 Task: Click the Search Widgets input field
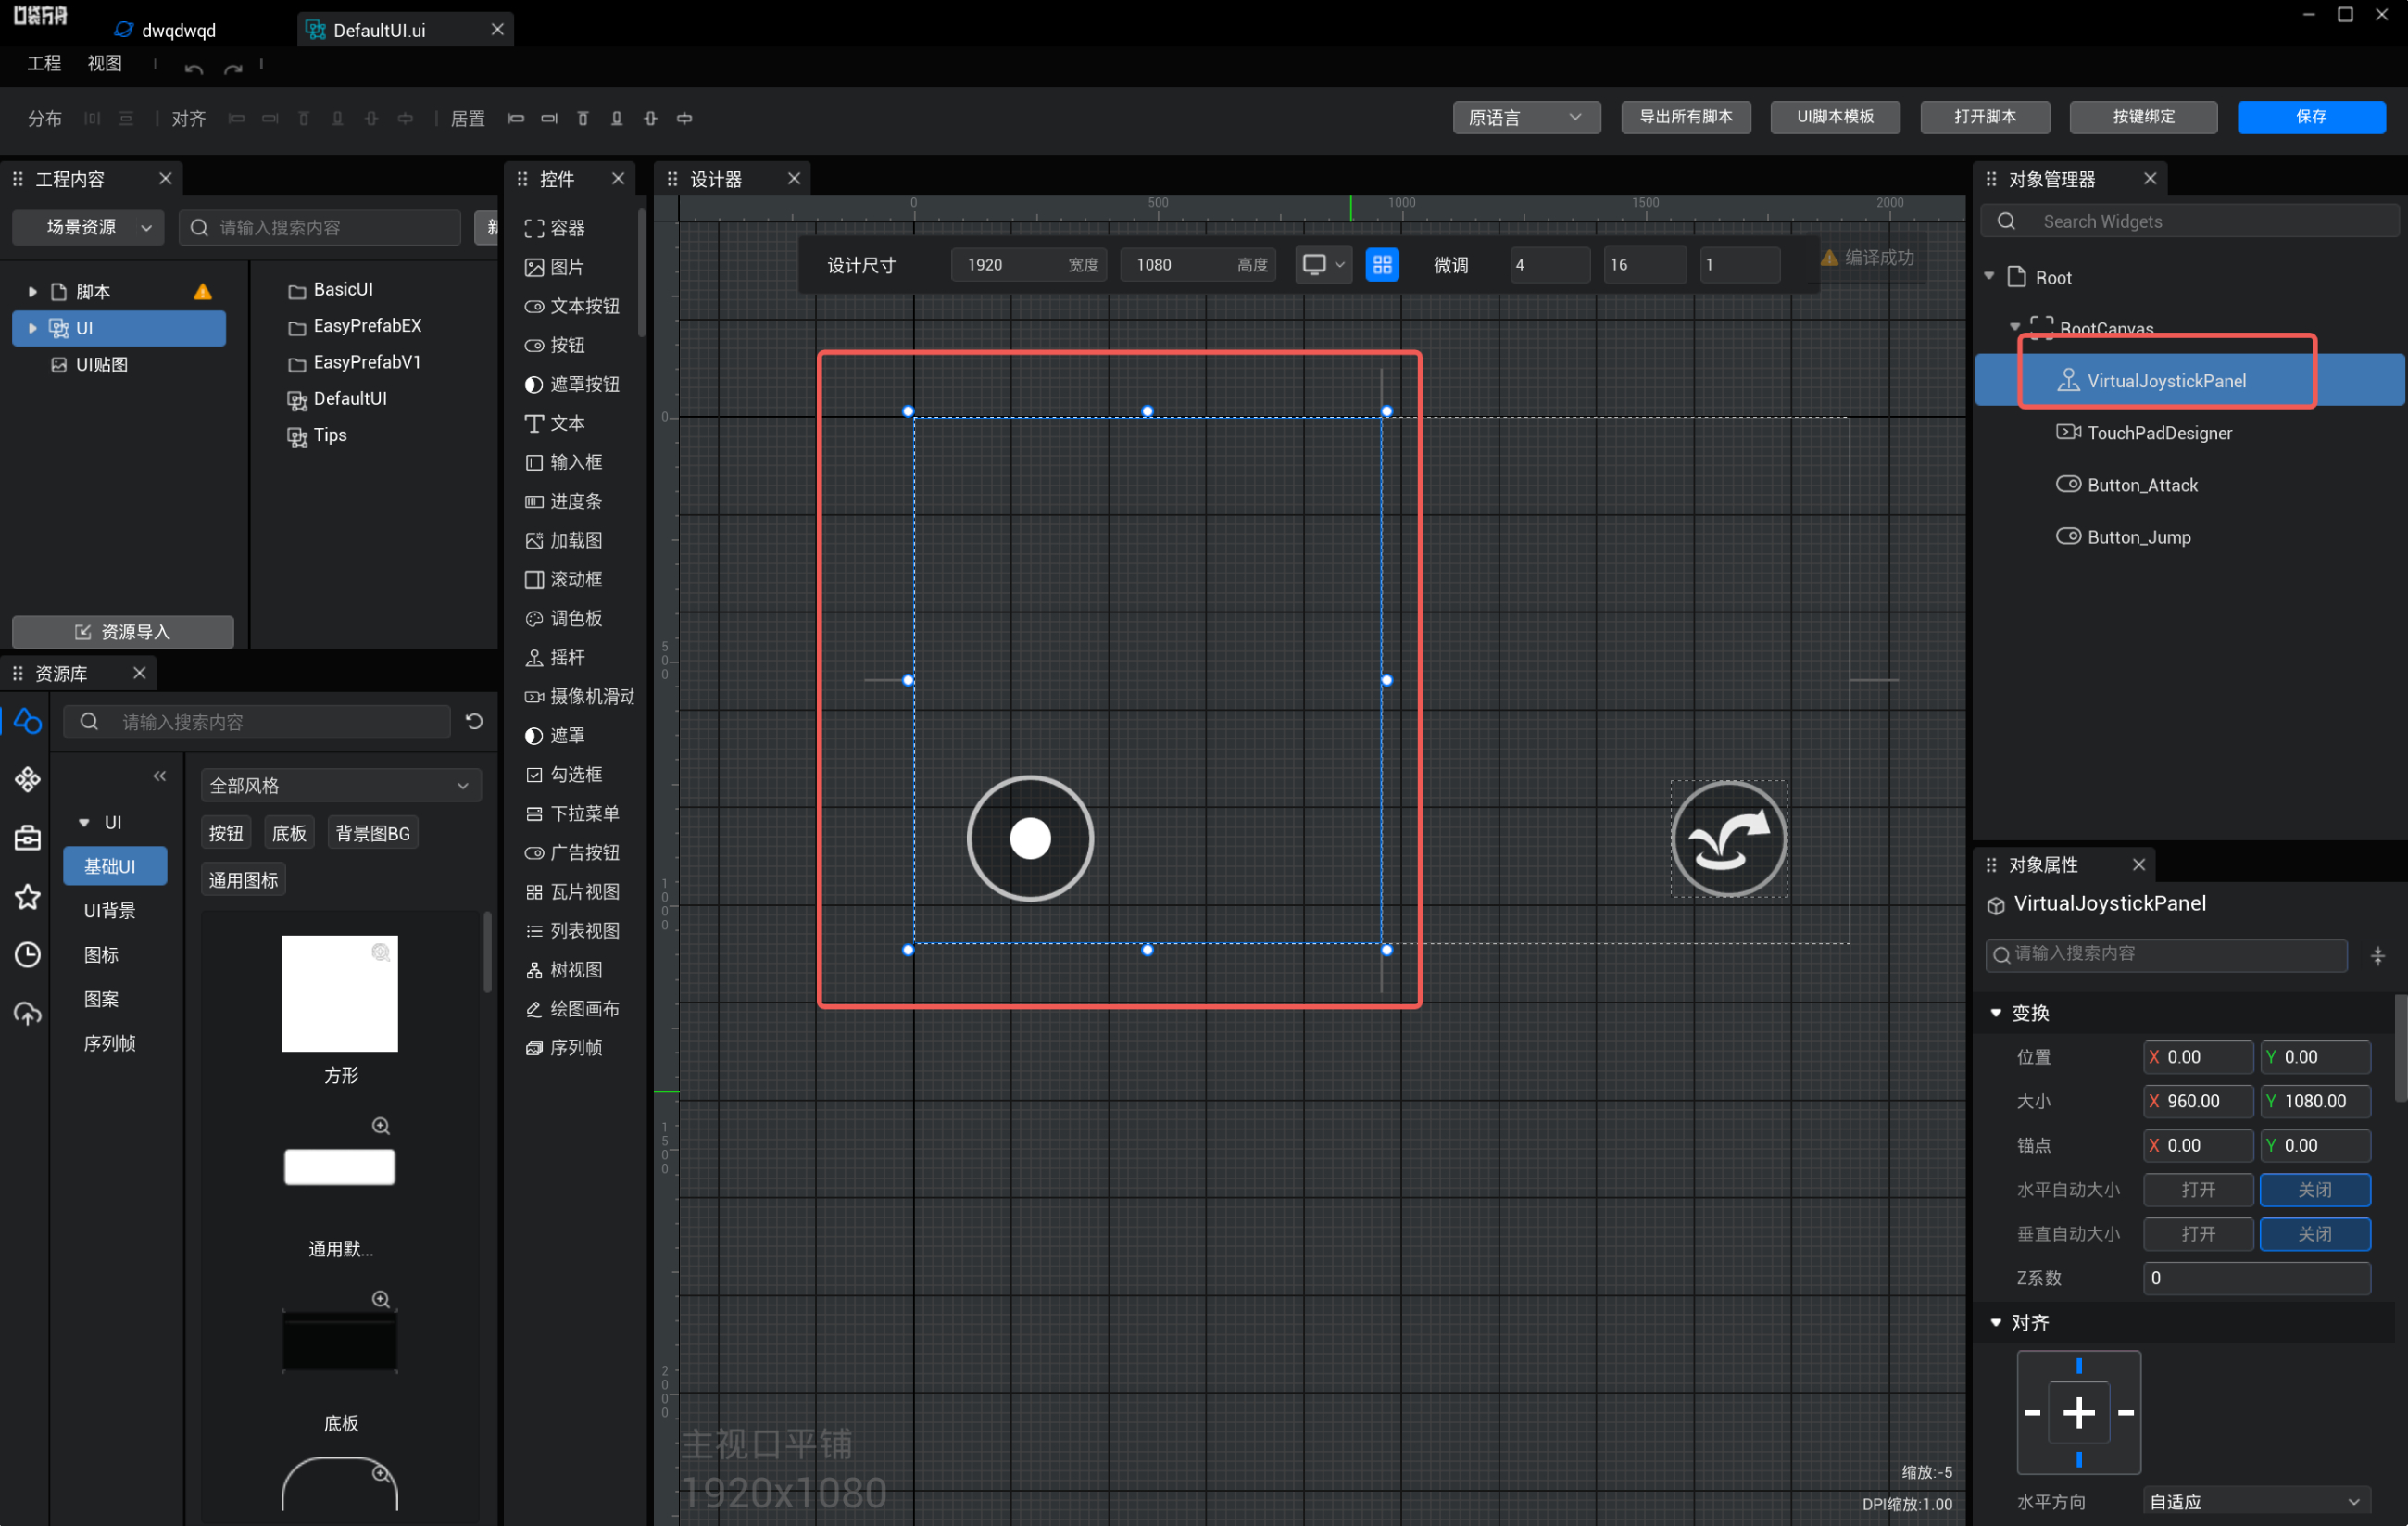(x=2189, y=221)
